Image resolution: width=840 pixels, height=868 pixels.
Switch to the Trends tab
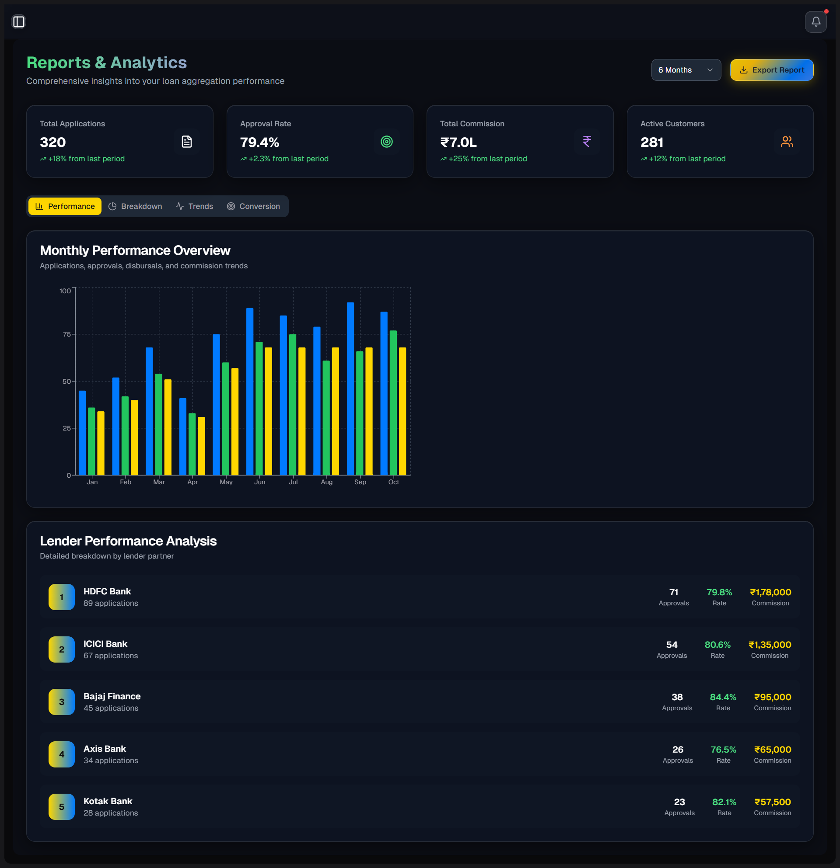pos(194,206)
